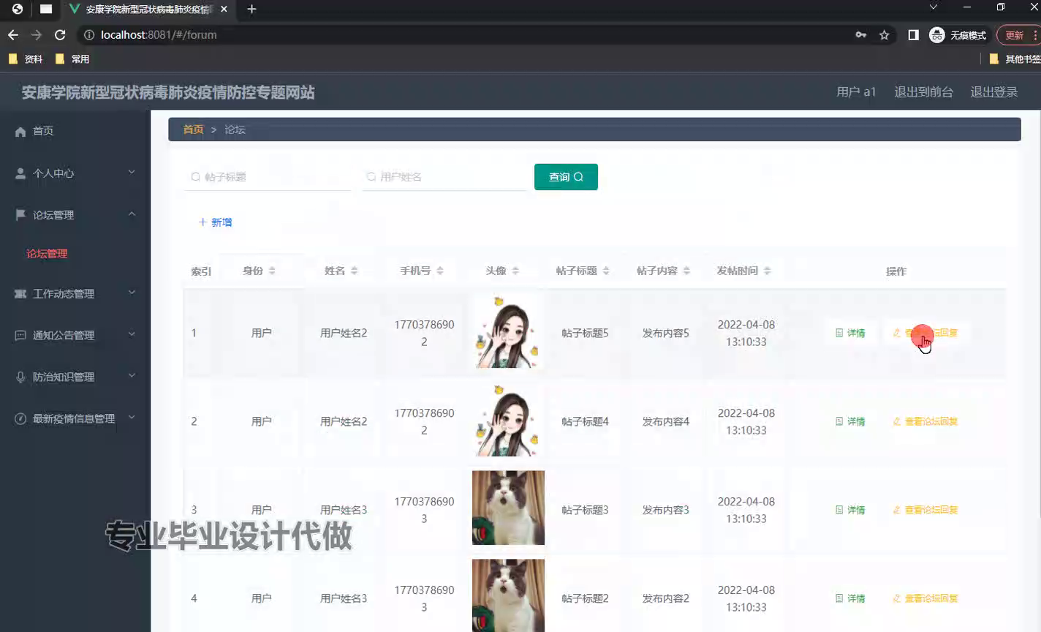Open 详情 for 帖子标题3 row
The image size is (1041, 632).
tap(850, 510)
